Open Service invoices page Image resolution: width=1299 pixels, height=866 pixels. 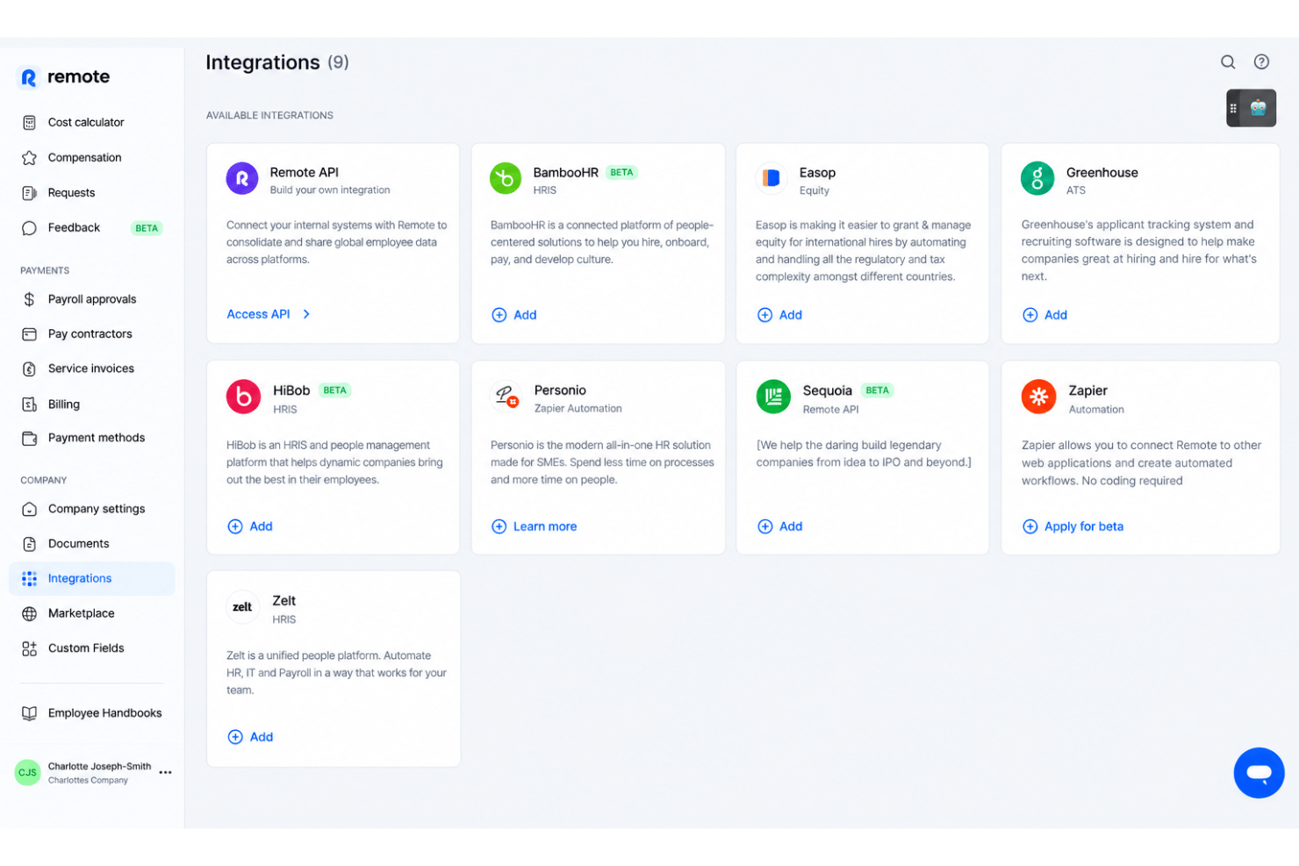click(x=92, y=369)
